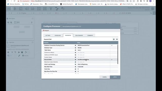This screenshot has width=162, height=91.
Task: Open the AvroRecordSetWriter value dropdown
Action: 93,60
